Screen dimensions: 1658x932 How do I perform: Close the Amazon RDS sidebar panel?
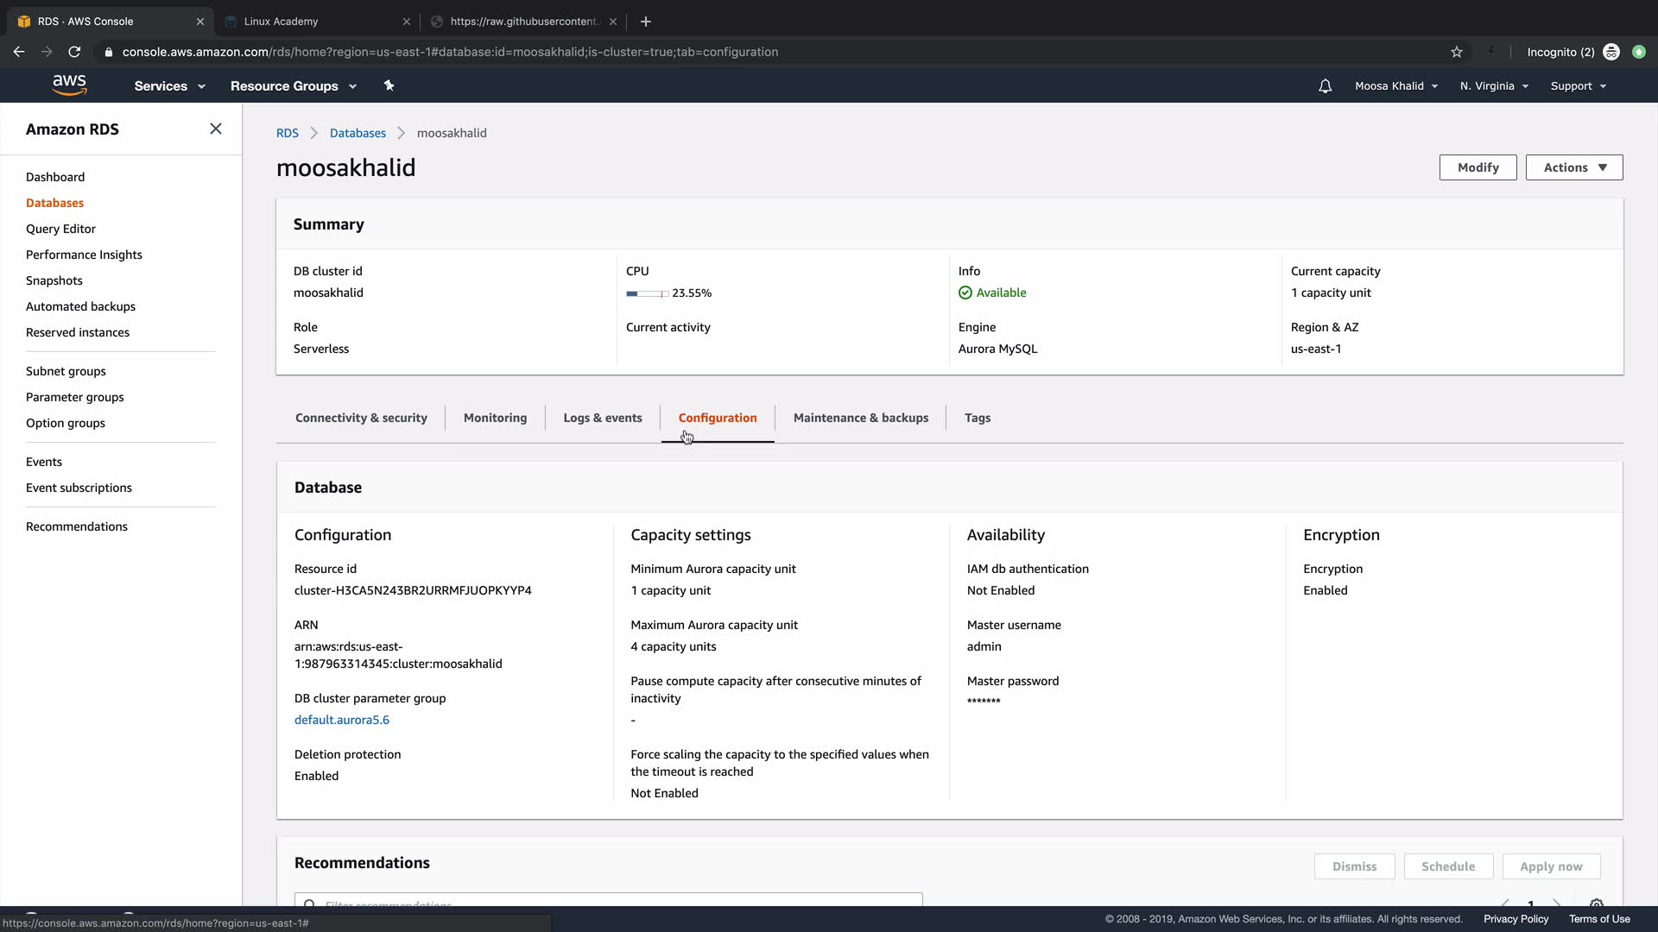216,129
